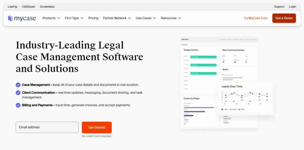Click the 'Cases by Stage' card title
The image size is (304, 150).
pos(191,99)
